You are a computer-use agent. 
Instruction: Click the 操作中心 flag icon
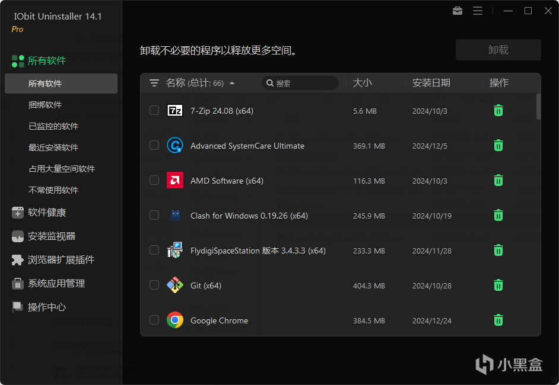[17, 307]
